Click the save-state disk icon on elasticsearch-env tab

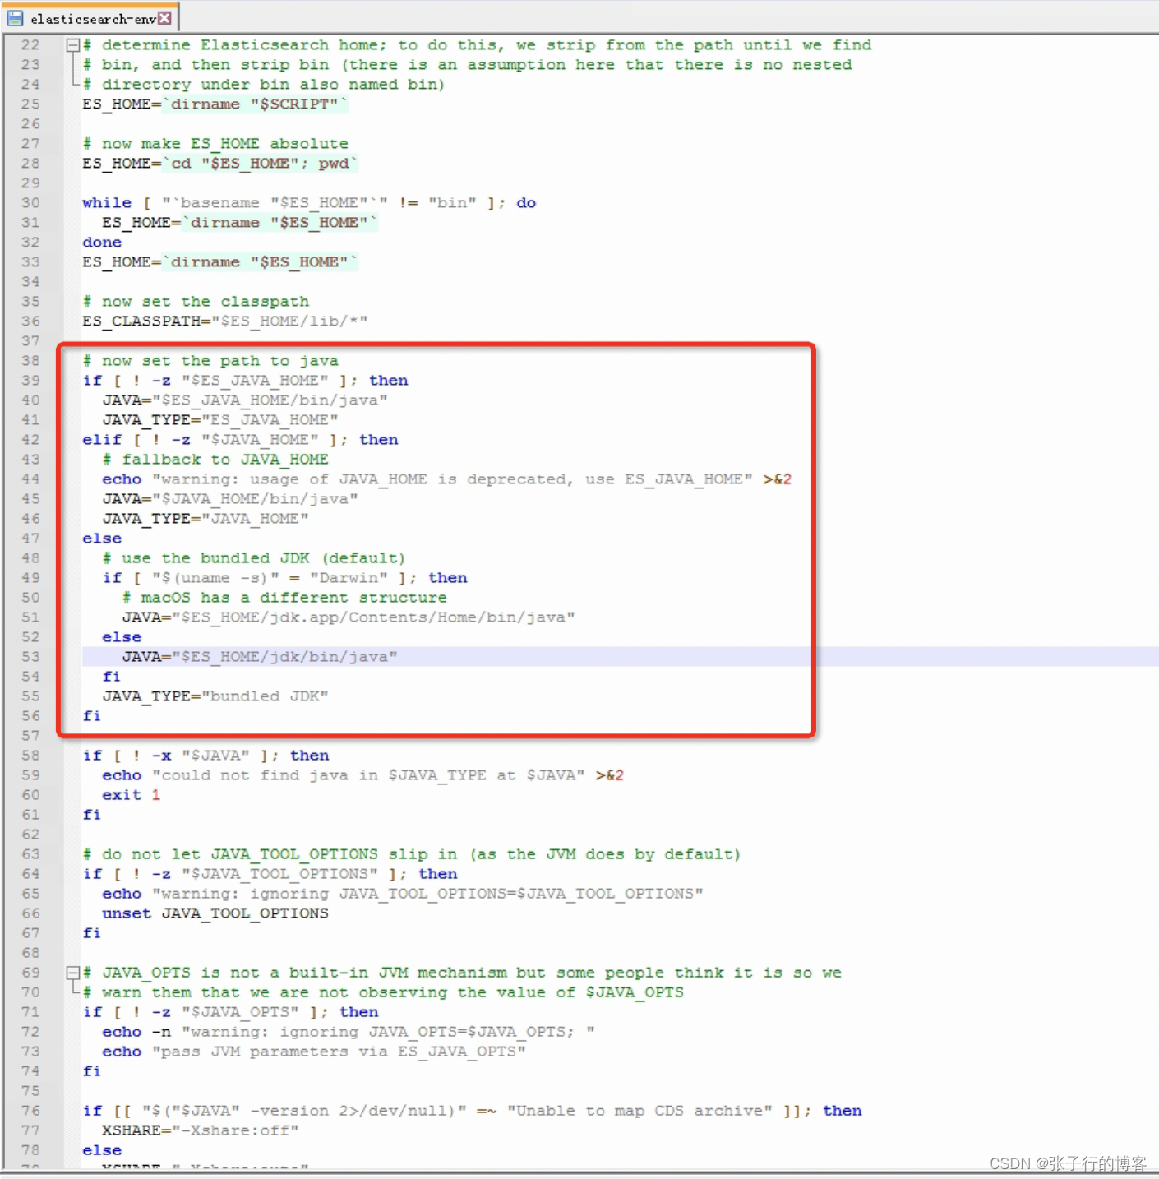15,17
